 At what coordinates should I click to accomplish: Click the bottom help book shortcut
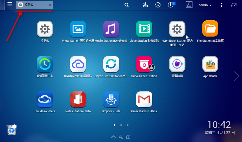point(128,137)
